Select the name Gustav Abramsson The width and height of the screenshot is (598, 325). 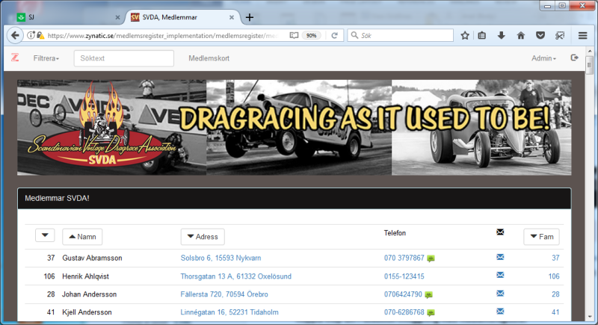click(92, 258)
